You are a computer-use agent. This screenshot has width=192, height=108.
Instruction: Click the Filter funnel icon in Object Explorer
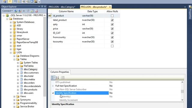tap(28, 11)
